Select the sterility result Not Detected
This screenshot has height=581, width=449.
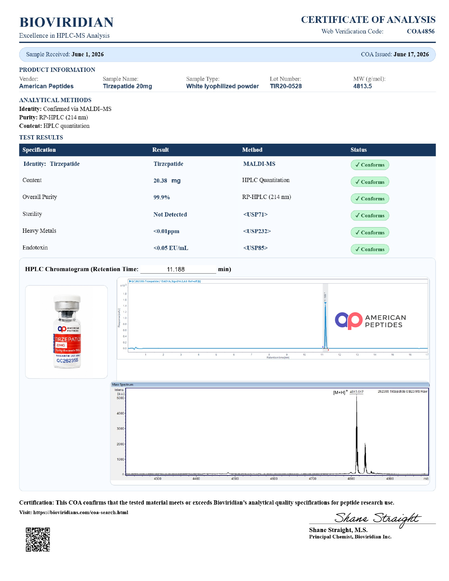170,214
